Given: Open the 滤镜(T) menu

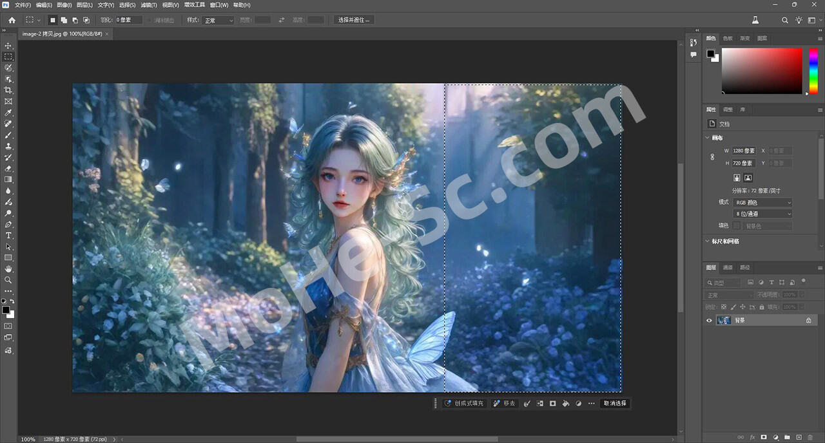Looking at the screenshot, I should (x=149, y=5).
